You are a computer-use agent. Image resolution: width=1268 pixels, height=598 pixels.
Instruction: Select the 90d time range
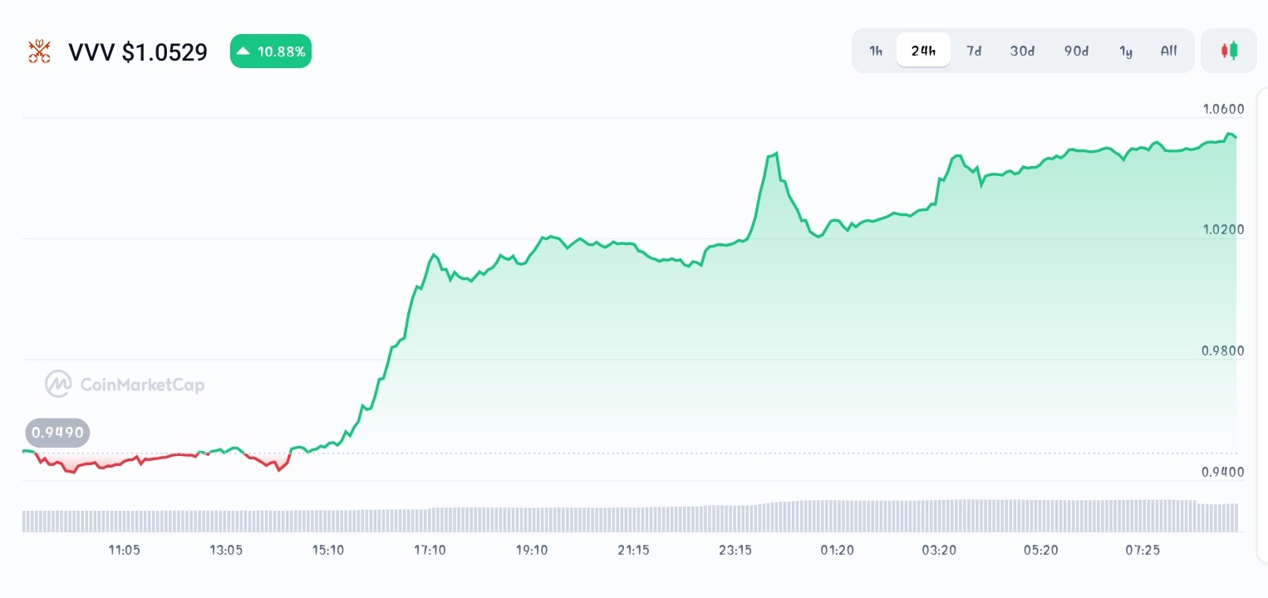click(x=1076, y=51)
